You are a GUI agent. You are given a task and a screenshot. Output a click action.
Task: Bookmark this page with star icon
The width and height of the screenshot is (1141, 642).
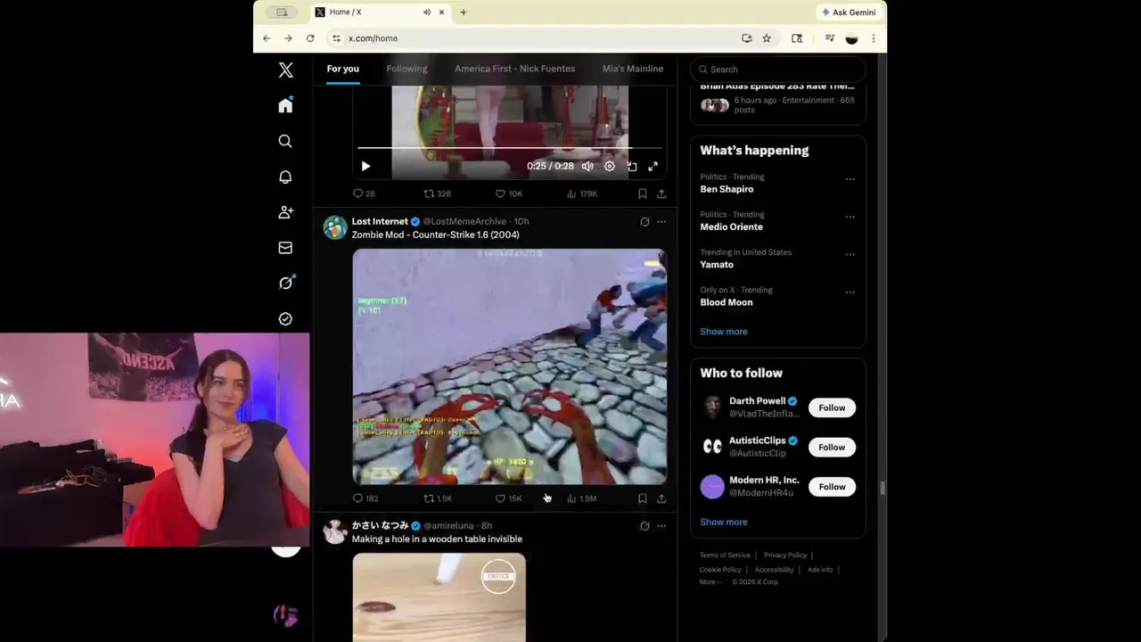pyautogui.click(x=767, y=38)
